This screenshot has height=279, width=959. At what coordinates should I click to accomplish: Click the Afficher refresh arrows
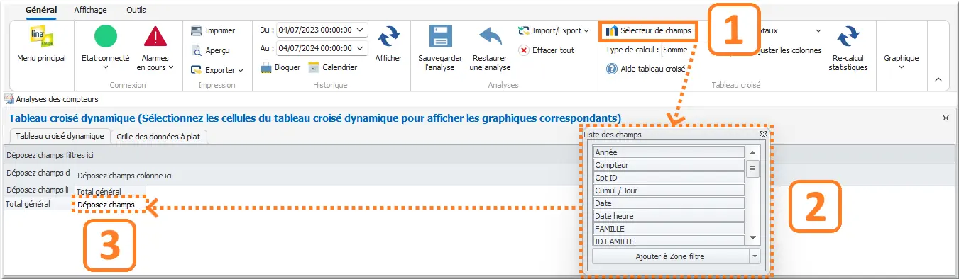pos(388,37)
